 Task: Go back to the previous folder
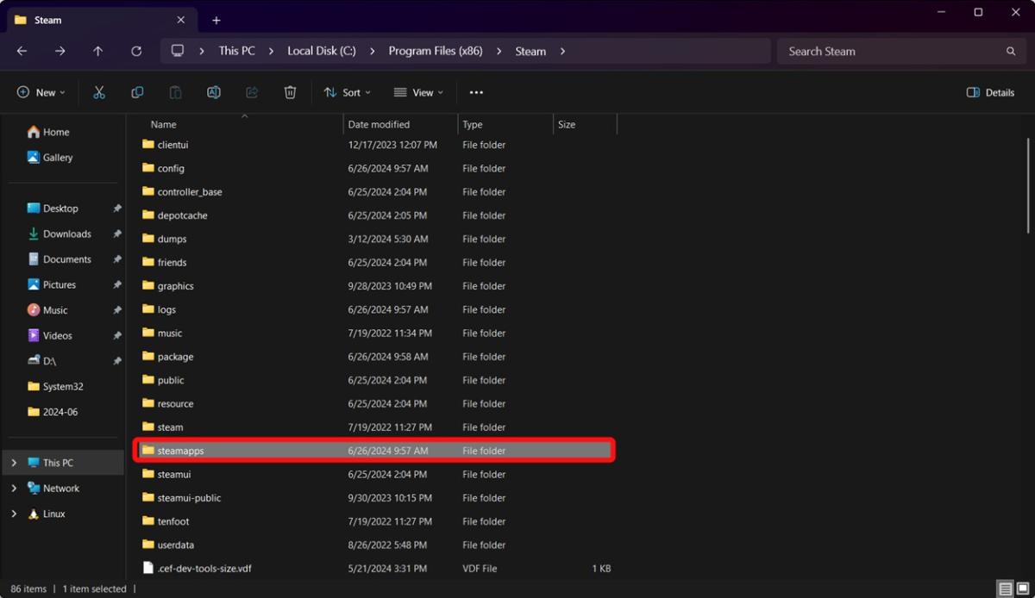click(x=22, y=51)
